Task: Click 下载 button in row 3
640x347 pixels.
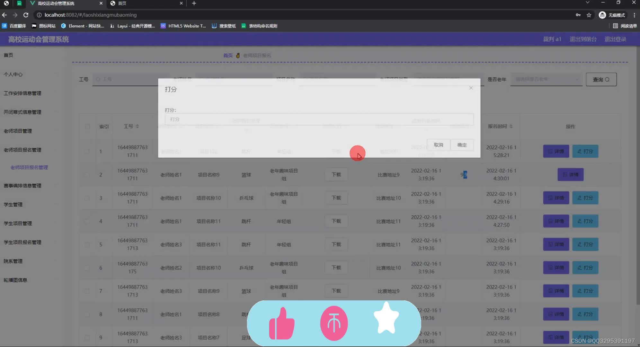Action: [336, 198]
